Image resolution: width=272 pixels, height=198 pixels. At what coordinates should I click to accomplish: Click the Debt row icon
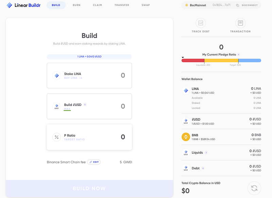pos(186,168)
